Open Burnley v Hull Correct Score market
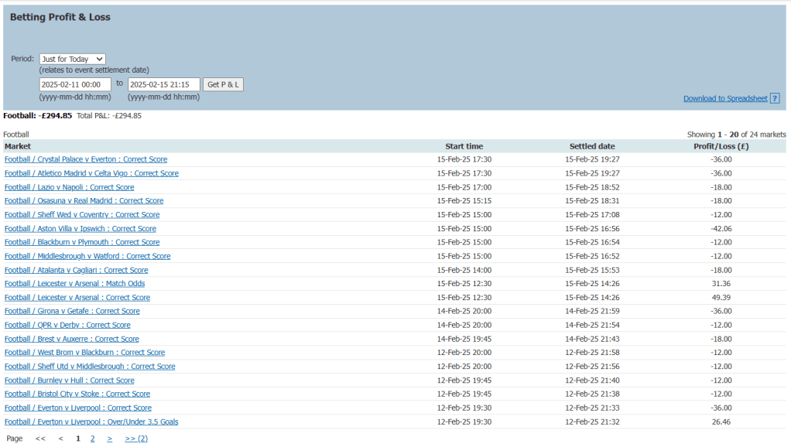The height and width of the screenshot is (447, 791). pos(69,380)
